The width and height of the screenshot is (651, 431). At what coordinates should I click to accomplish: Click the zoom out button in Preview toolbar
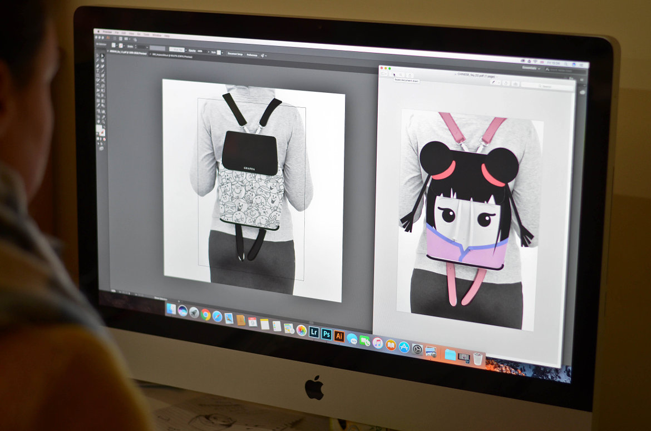[x=393, y=75]
